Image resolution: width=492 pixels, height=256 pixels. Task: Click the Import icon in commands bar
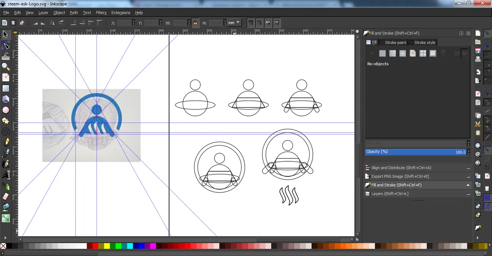478,72
